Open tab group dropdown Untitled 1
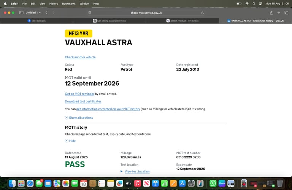The image size is (292, 190). (x=33, y=13)
